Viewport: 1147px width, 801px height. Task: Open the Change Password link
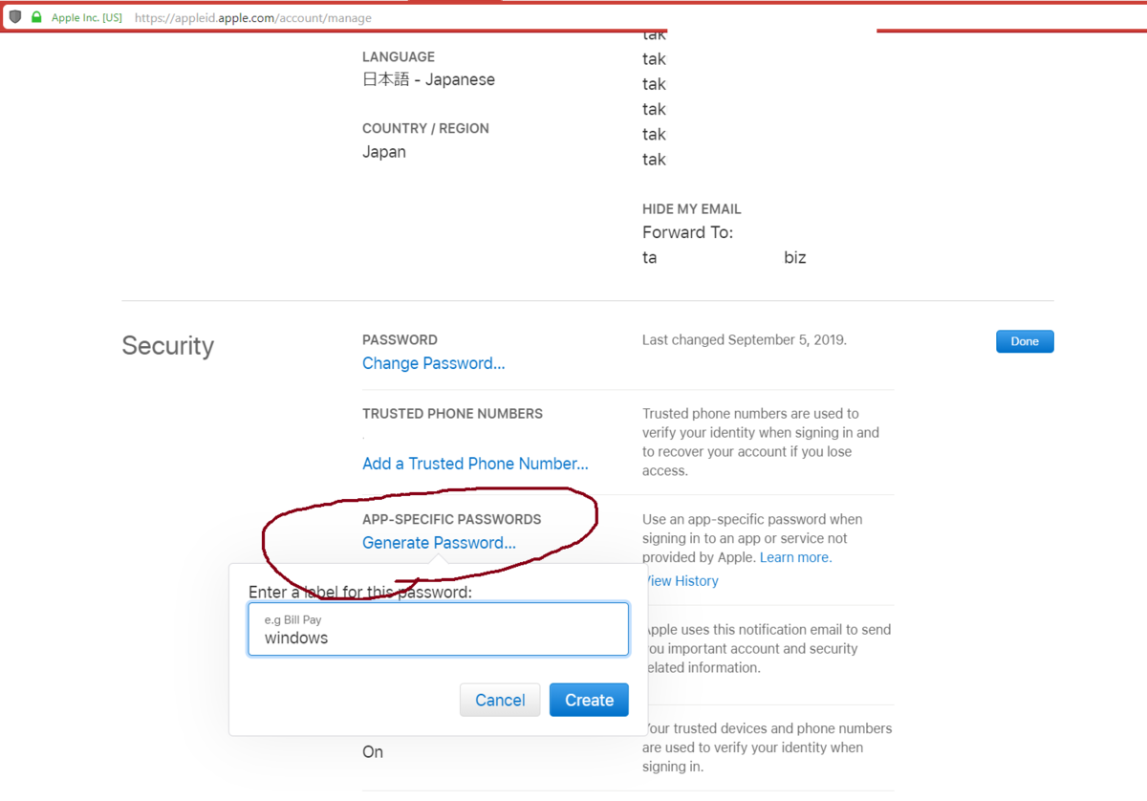tap(433, 363)
